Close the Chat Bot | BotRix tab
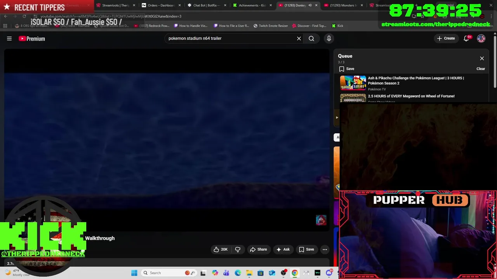 tap(225, 5)
